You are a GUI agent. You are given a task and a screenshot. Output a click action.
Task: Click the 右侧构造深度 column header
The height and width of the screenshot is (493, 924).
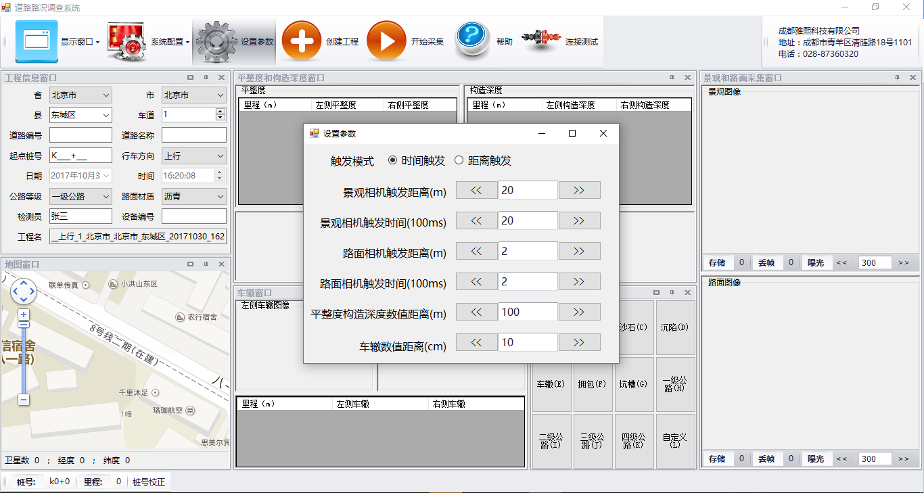(x=653, y=105)
